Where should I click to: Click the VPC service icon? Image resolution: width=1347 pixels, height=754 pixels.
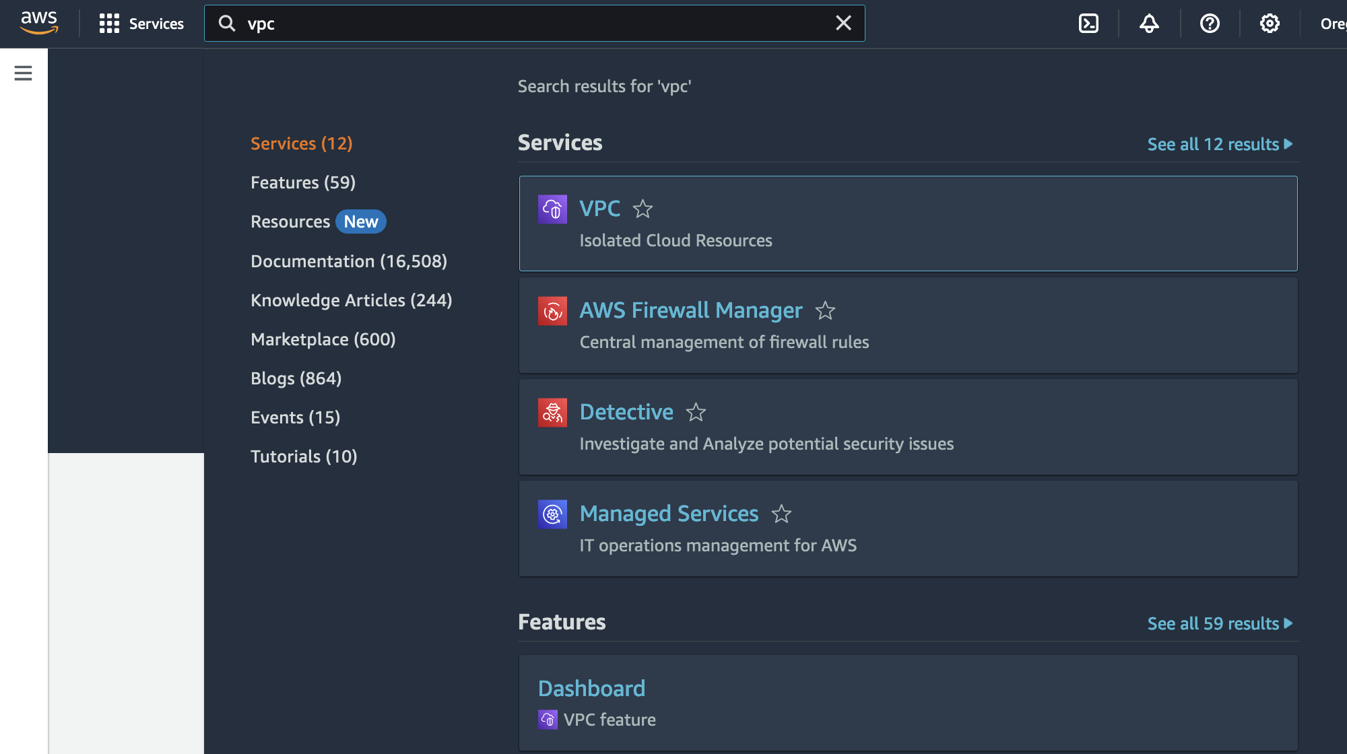552,209
